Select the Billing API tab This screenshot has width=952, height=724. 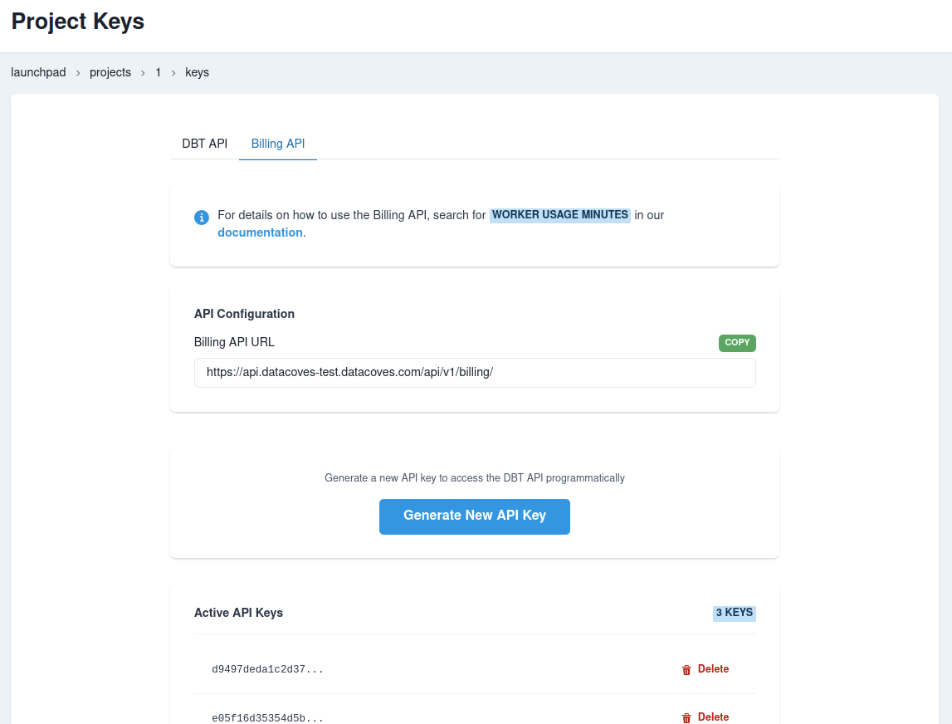(x=277, y=144)
